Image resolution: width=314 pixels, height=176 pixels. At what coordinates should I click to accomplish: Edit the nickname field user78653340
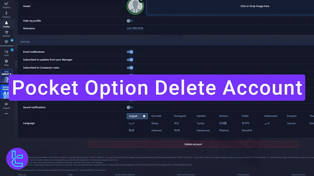click(x=135, y=28)
